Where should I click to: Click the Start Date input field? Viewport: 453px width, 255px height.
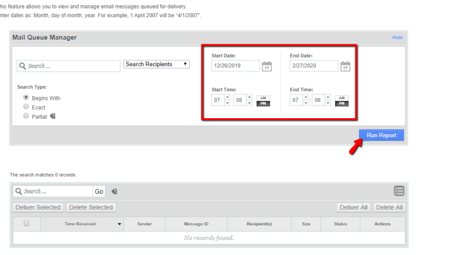click(235, 66)
